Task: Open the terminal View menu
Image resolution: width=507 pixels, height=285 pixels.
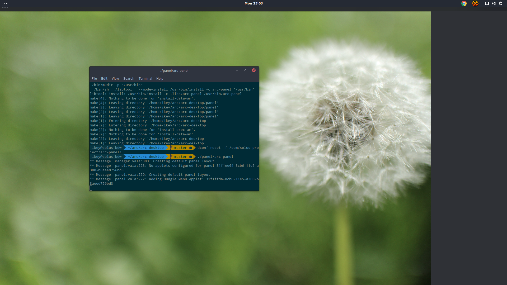Action: (x=115, y=79)
